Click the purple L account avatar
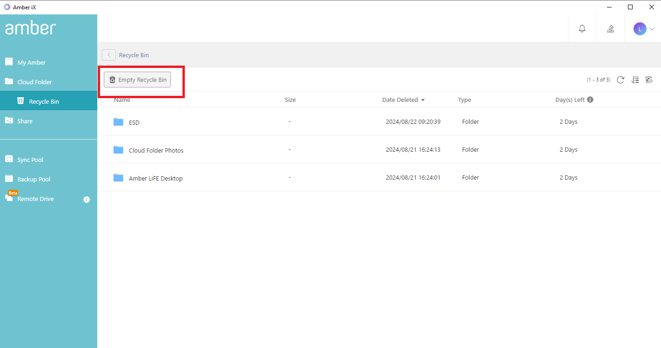Viewport: 661px width, 348px height. coord(640,29)
